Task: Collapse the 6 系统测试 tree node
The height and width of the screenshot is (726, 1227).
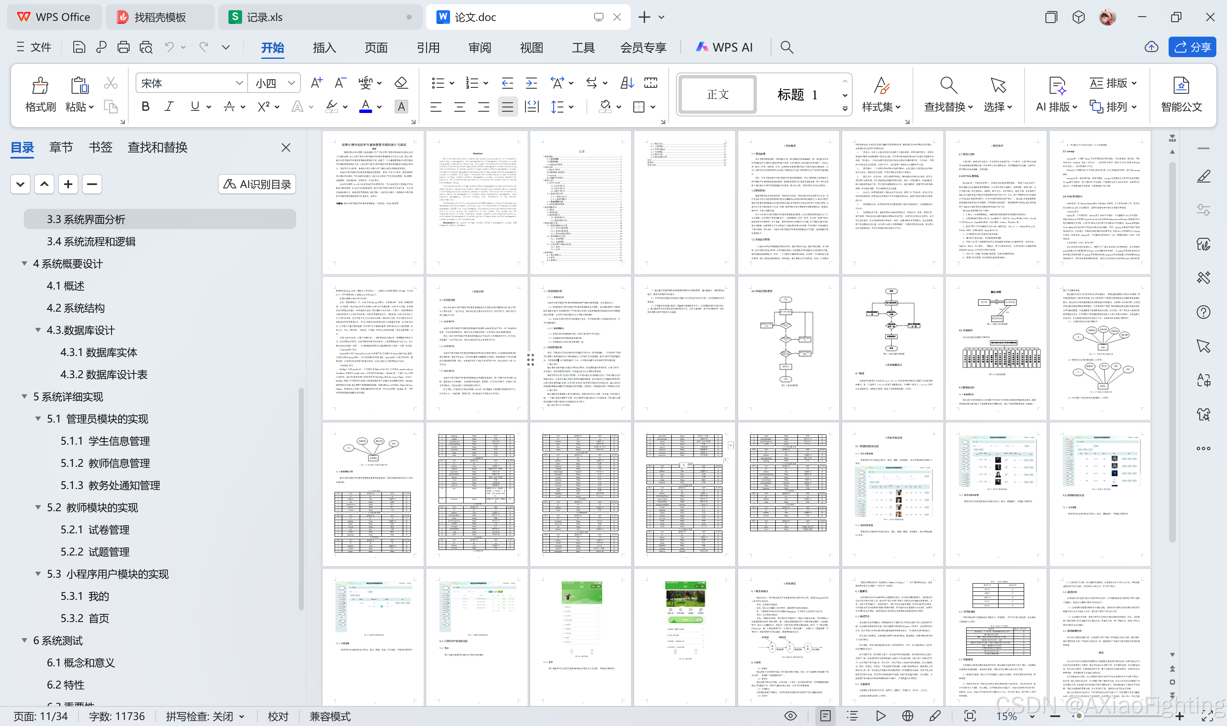Action: click(x=24, y=640)
